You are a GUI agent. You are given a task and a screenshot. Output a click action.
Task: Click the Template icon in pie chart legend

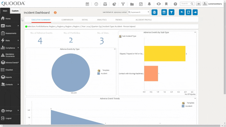99,70
